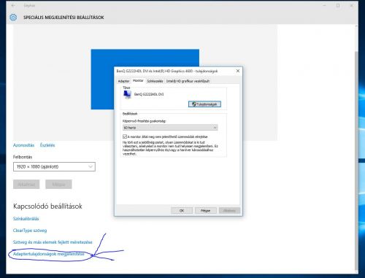
Task: Click the Képernyő-frissítési gyakoriság label
Action: [145, 121]
